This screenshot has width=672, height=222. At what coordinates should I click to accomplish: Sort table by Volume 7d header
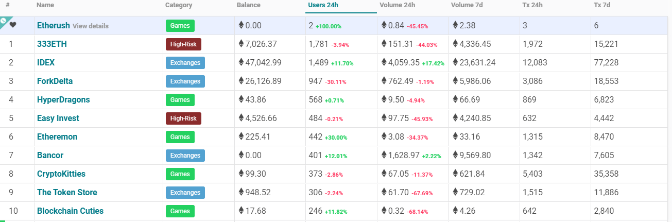click(467, 5)
